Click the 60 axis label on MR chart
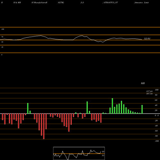This screenshot has height=160, width=160. 156,100
